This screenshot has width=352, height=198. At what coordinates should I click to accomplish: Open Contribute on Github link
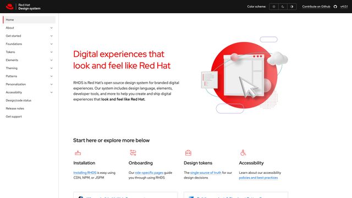point(316,7)
